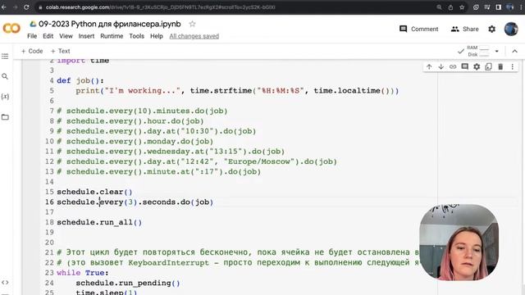This screenshot has width=525, height=295.
Task: Open the View menu
Action: click(66, 36)
